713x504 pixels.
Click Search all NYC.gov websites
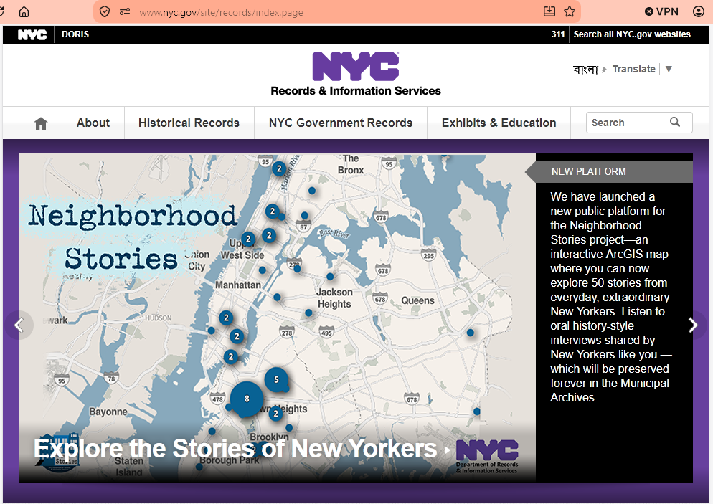point(632,34)
